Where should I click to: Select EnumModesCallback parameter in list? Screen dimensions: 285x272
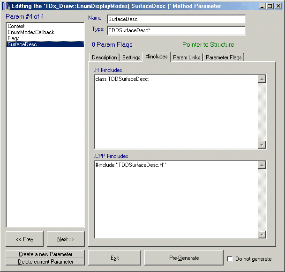click(30, 32)
